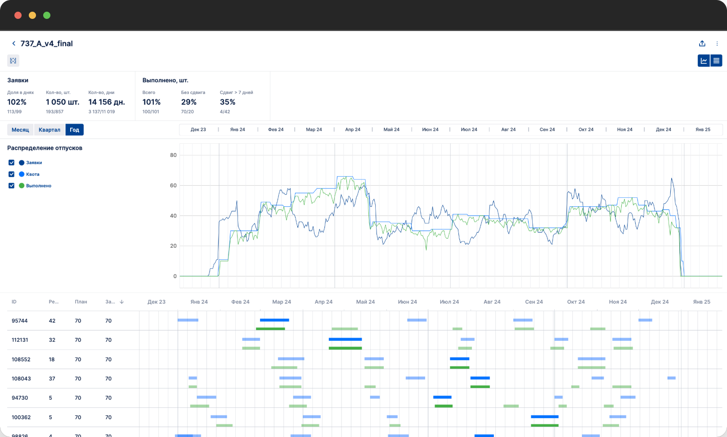Click the 1 050 шт. requests count value

point(63,102)
